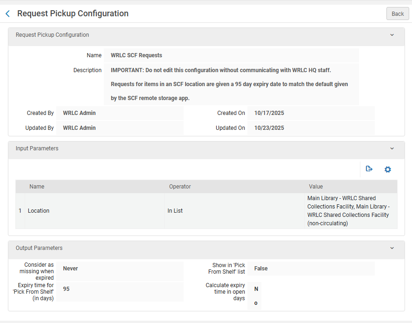Open the table settings gear icon
This screenshot has width=412, height=323.
(387, 169)
